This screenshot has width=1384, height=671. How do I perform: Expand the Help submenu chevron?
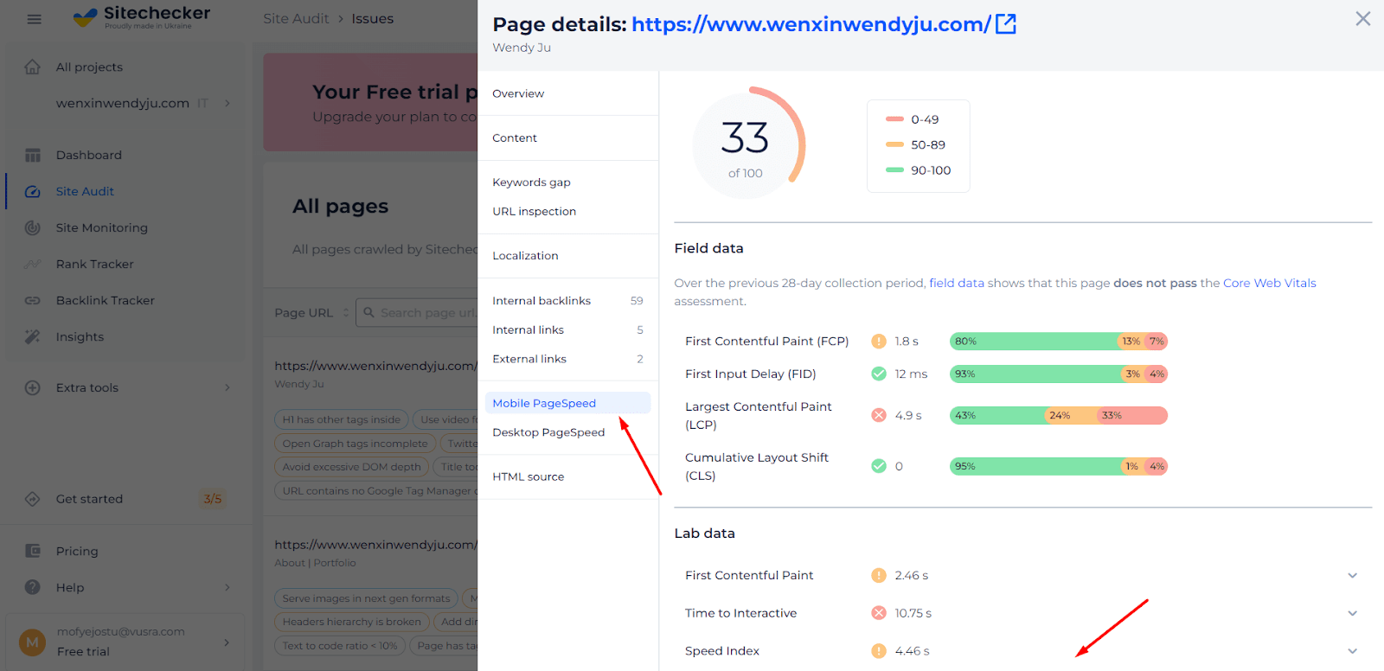(x=227, y=587)
